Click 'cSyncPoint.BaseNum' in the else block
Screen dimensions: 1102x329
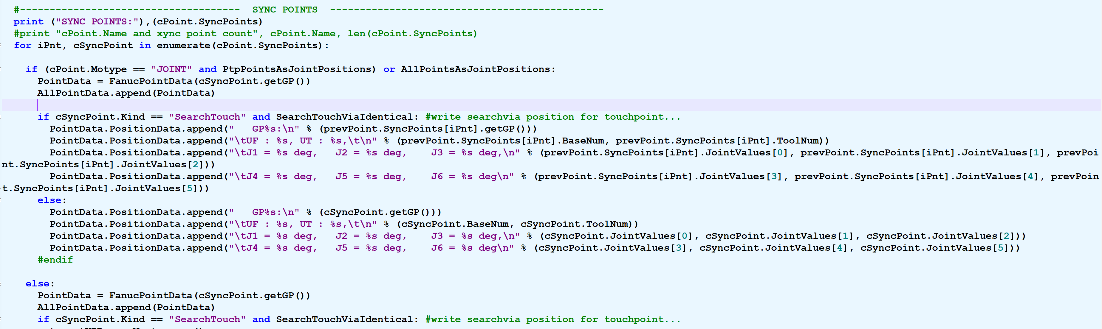(455, 224)
